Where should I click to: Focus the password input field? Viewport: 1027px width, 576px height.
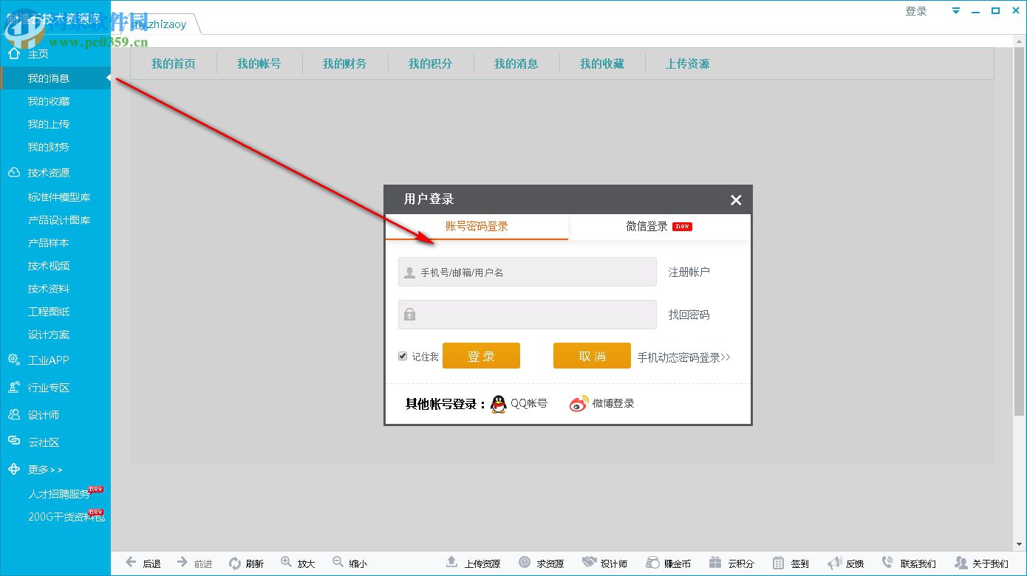[x=528, y=315]
